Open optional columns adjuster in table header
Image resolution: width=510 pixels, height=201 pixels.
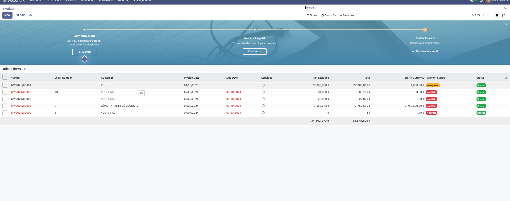(x=506, y=78)
